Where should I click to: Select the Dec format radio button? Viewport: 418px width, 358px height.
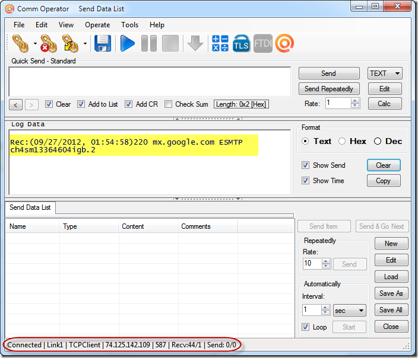pyautogui.click(x=378, y=141)
